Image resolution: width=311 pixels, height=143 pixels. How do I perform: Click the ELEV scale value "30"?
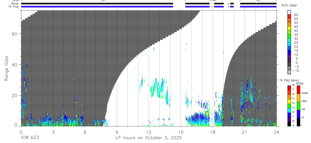tap(296, 39)
